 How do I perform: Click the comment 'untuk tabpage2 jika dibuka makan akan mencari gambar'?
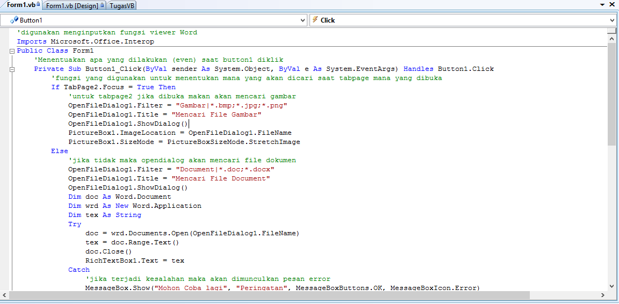tap(182, 96)
